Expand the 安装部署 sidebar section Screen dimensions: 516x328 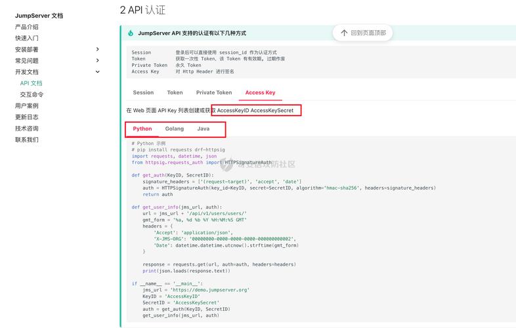pyautogui.click(x=97, y=49)
